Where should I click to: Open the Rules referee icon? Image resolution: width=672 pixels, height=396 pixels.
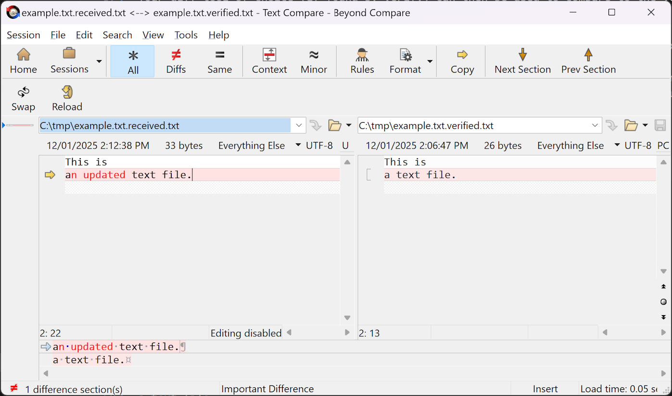tap(362, 61)
